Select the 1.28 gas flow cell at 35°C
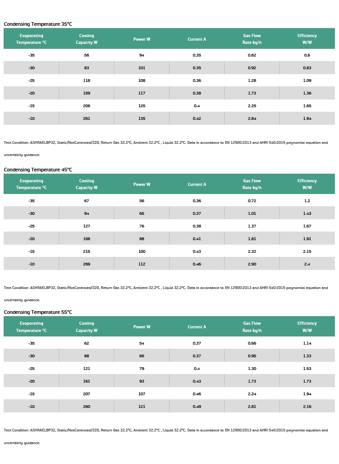Screen dimensions: 339x464 pos(252,80)
